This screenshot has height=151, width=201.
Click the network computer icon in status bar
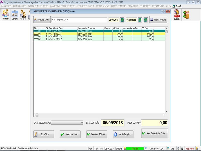pos(182,149)
